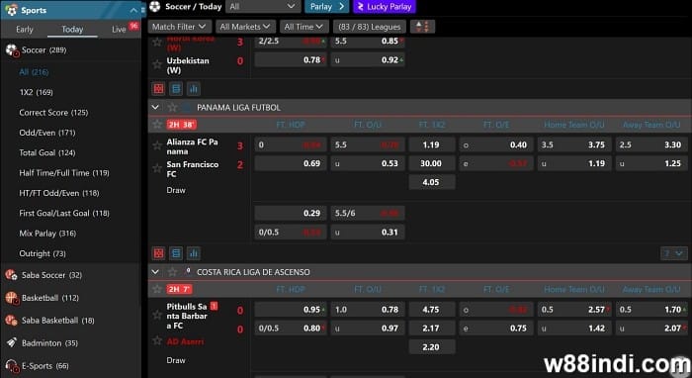The width and height of the screenshot is (692, 378).
Task: Favorite Alianza FC Panama star
Action: click(156, 145)
